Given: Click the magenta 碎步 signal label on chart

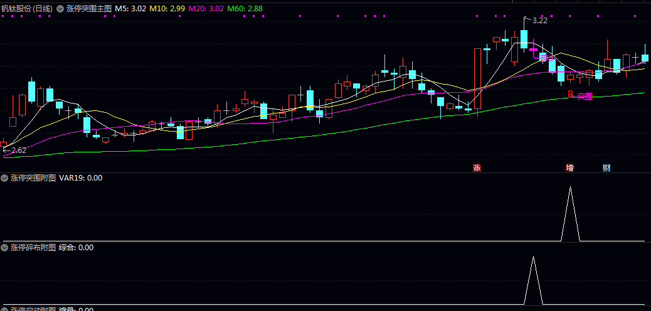Looking at the screenshot, I should pyautogui.click(x=548, y=58).
